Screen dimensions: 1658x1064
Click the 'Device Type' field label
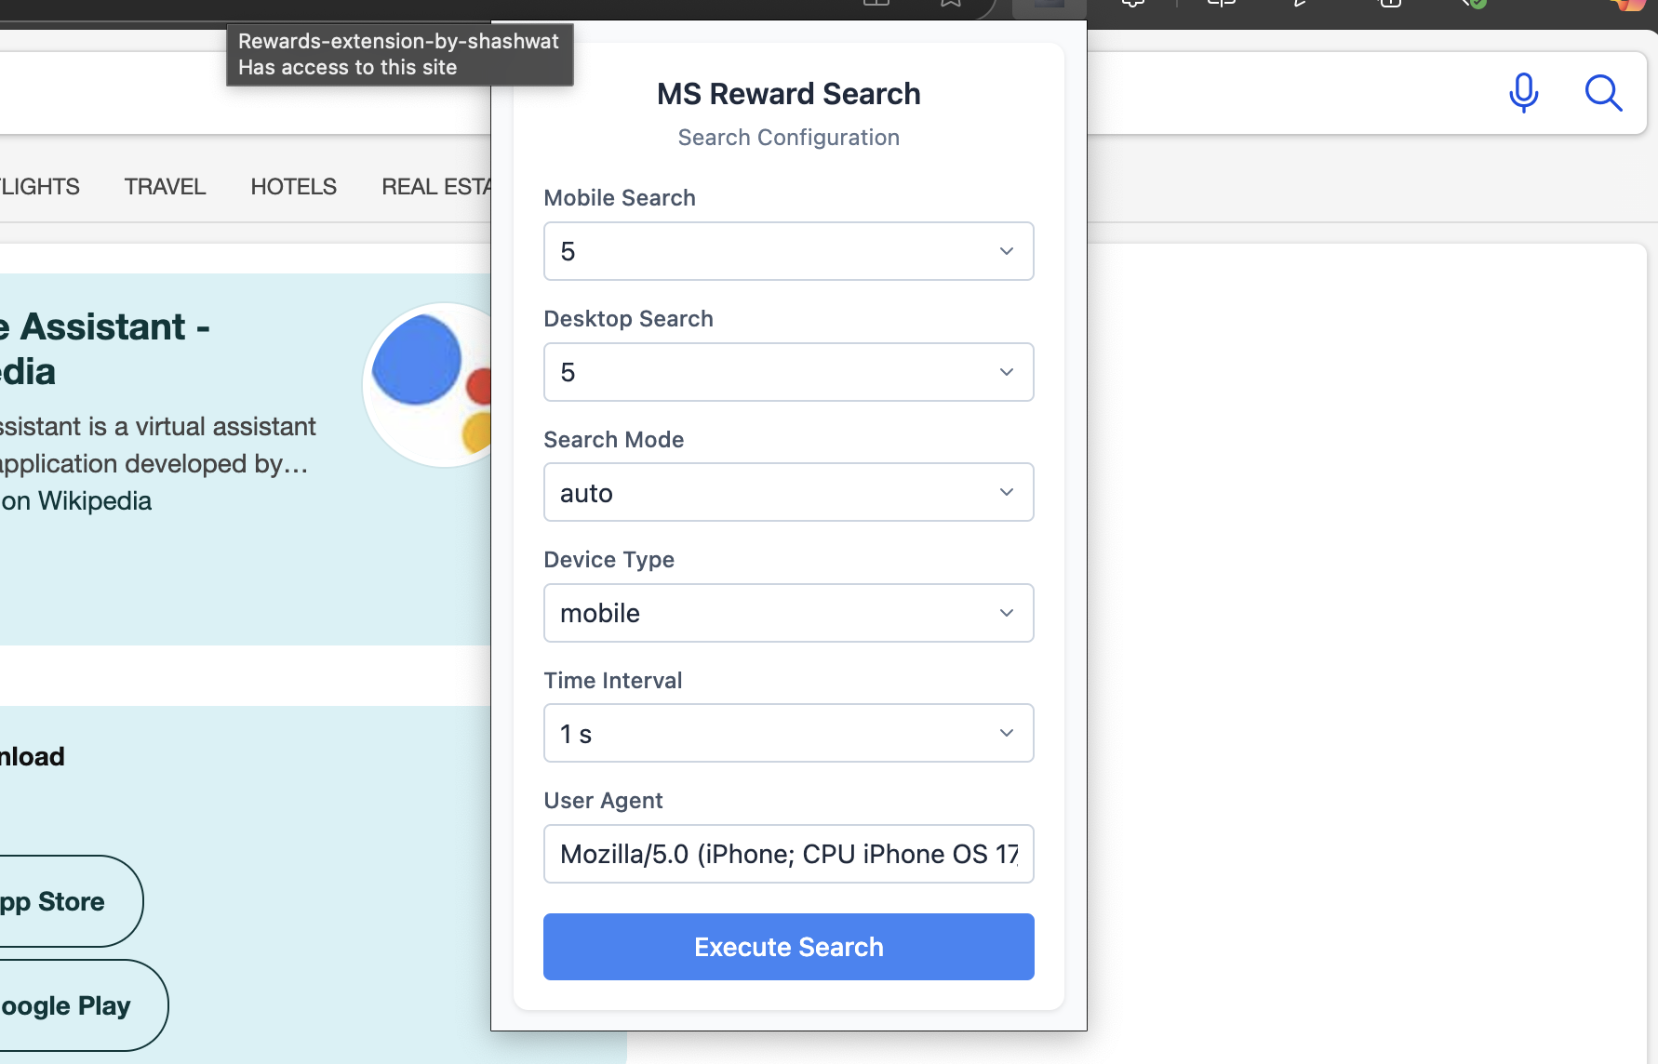(608, 560)
